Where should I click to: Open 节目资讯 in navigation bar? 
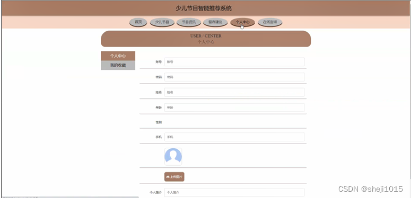coord(189,22)
